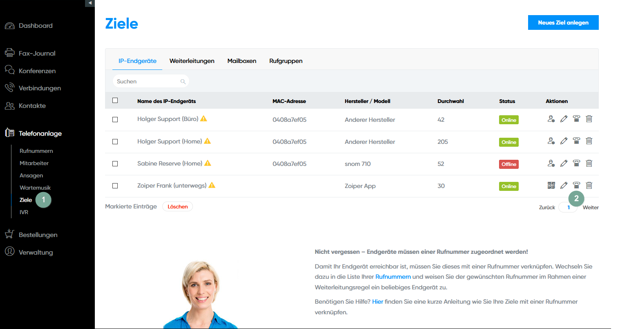Click phone keypad icon for Zoiper Frank

click(x=576, y=186)
